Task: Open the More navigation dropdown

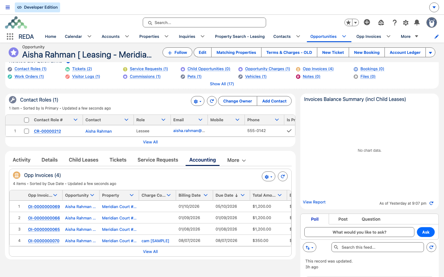Action: pos(409,36)
